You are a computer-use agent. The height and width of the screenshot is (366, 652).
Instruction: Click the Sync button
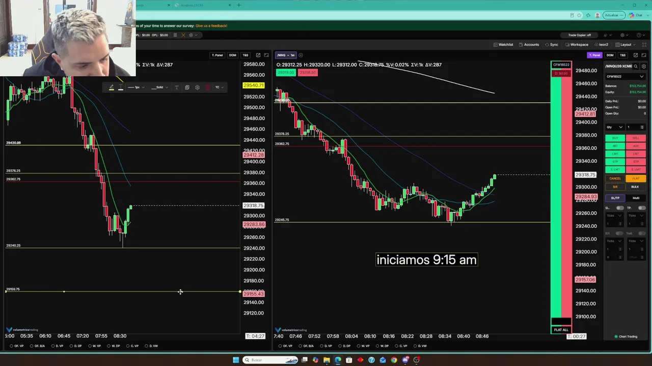click(551, 45)
